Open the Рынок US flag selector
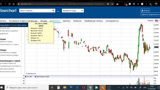The height and width of the screenshot is (90, 160). (x=157, y=20)
